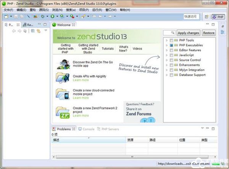The image size is (229, 169).
Task: Open the Tutorials welcome section
Action: [108, 49]
